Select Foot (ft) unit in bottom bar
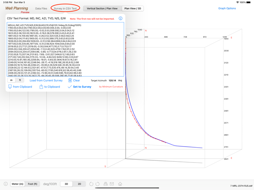The height and width of the screenshot is (190, 254). (32, 184)
